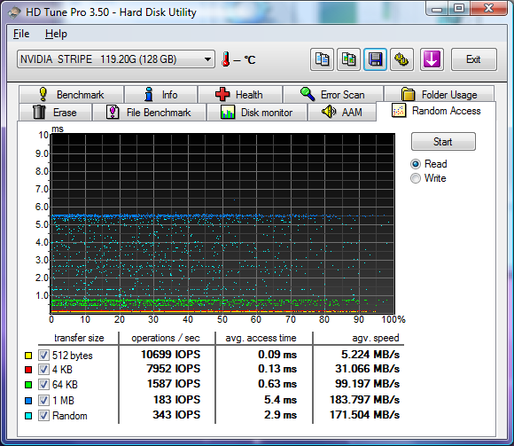Viewport: 514px width, 446px height.
Task: Click the save screenshot floppy disk icon
Action: click(x=375, y=59)
